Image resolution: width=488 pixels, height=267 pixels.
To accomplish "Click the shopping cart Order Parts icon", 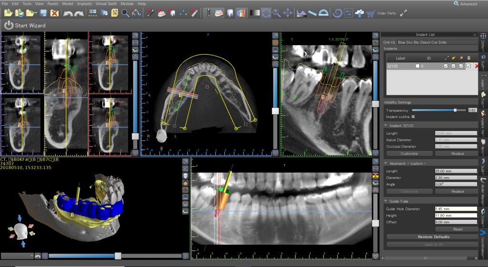I will [370, 13].
